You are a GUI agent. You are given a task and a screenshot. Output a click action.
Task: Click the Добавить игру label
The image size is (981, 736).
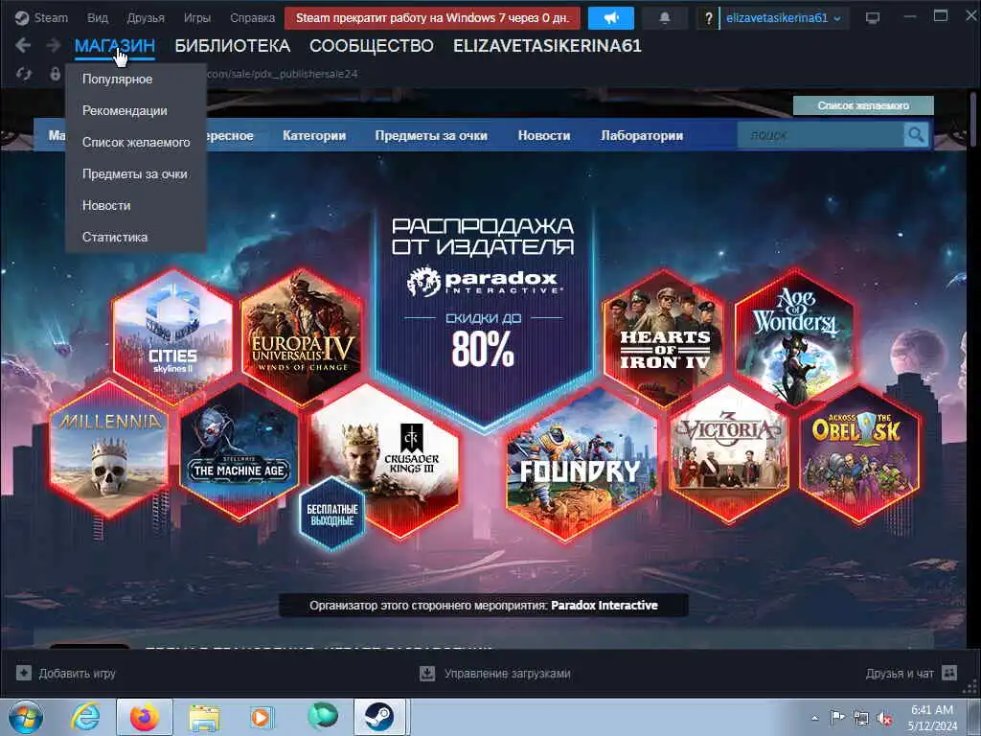point(77,674)
